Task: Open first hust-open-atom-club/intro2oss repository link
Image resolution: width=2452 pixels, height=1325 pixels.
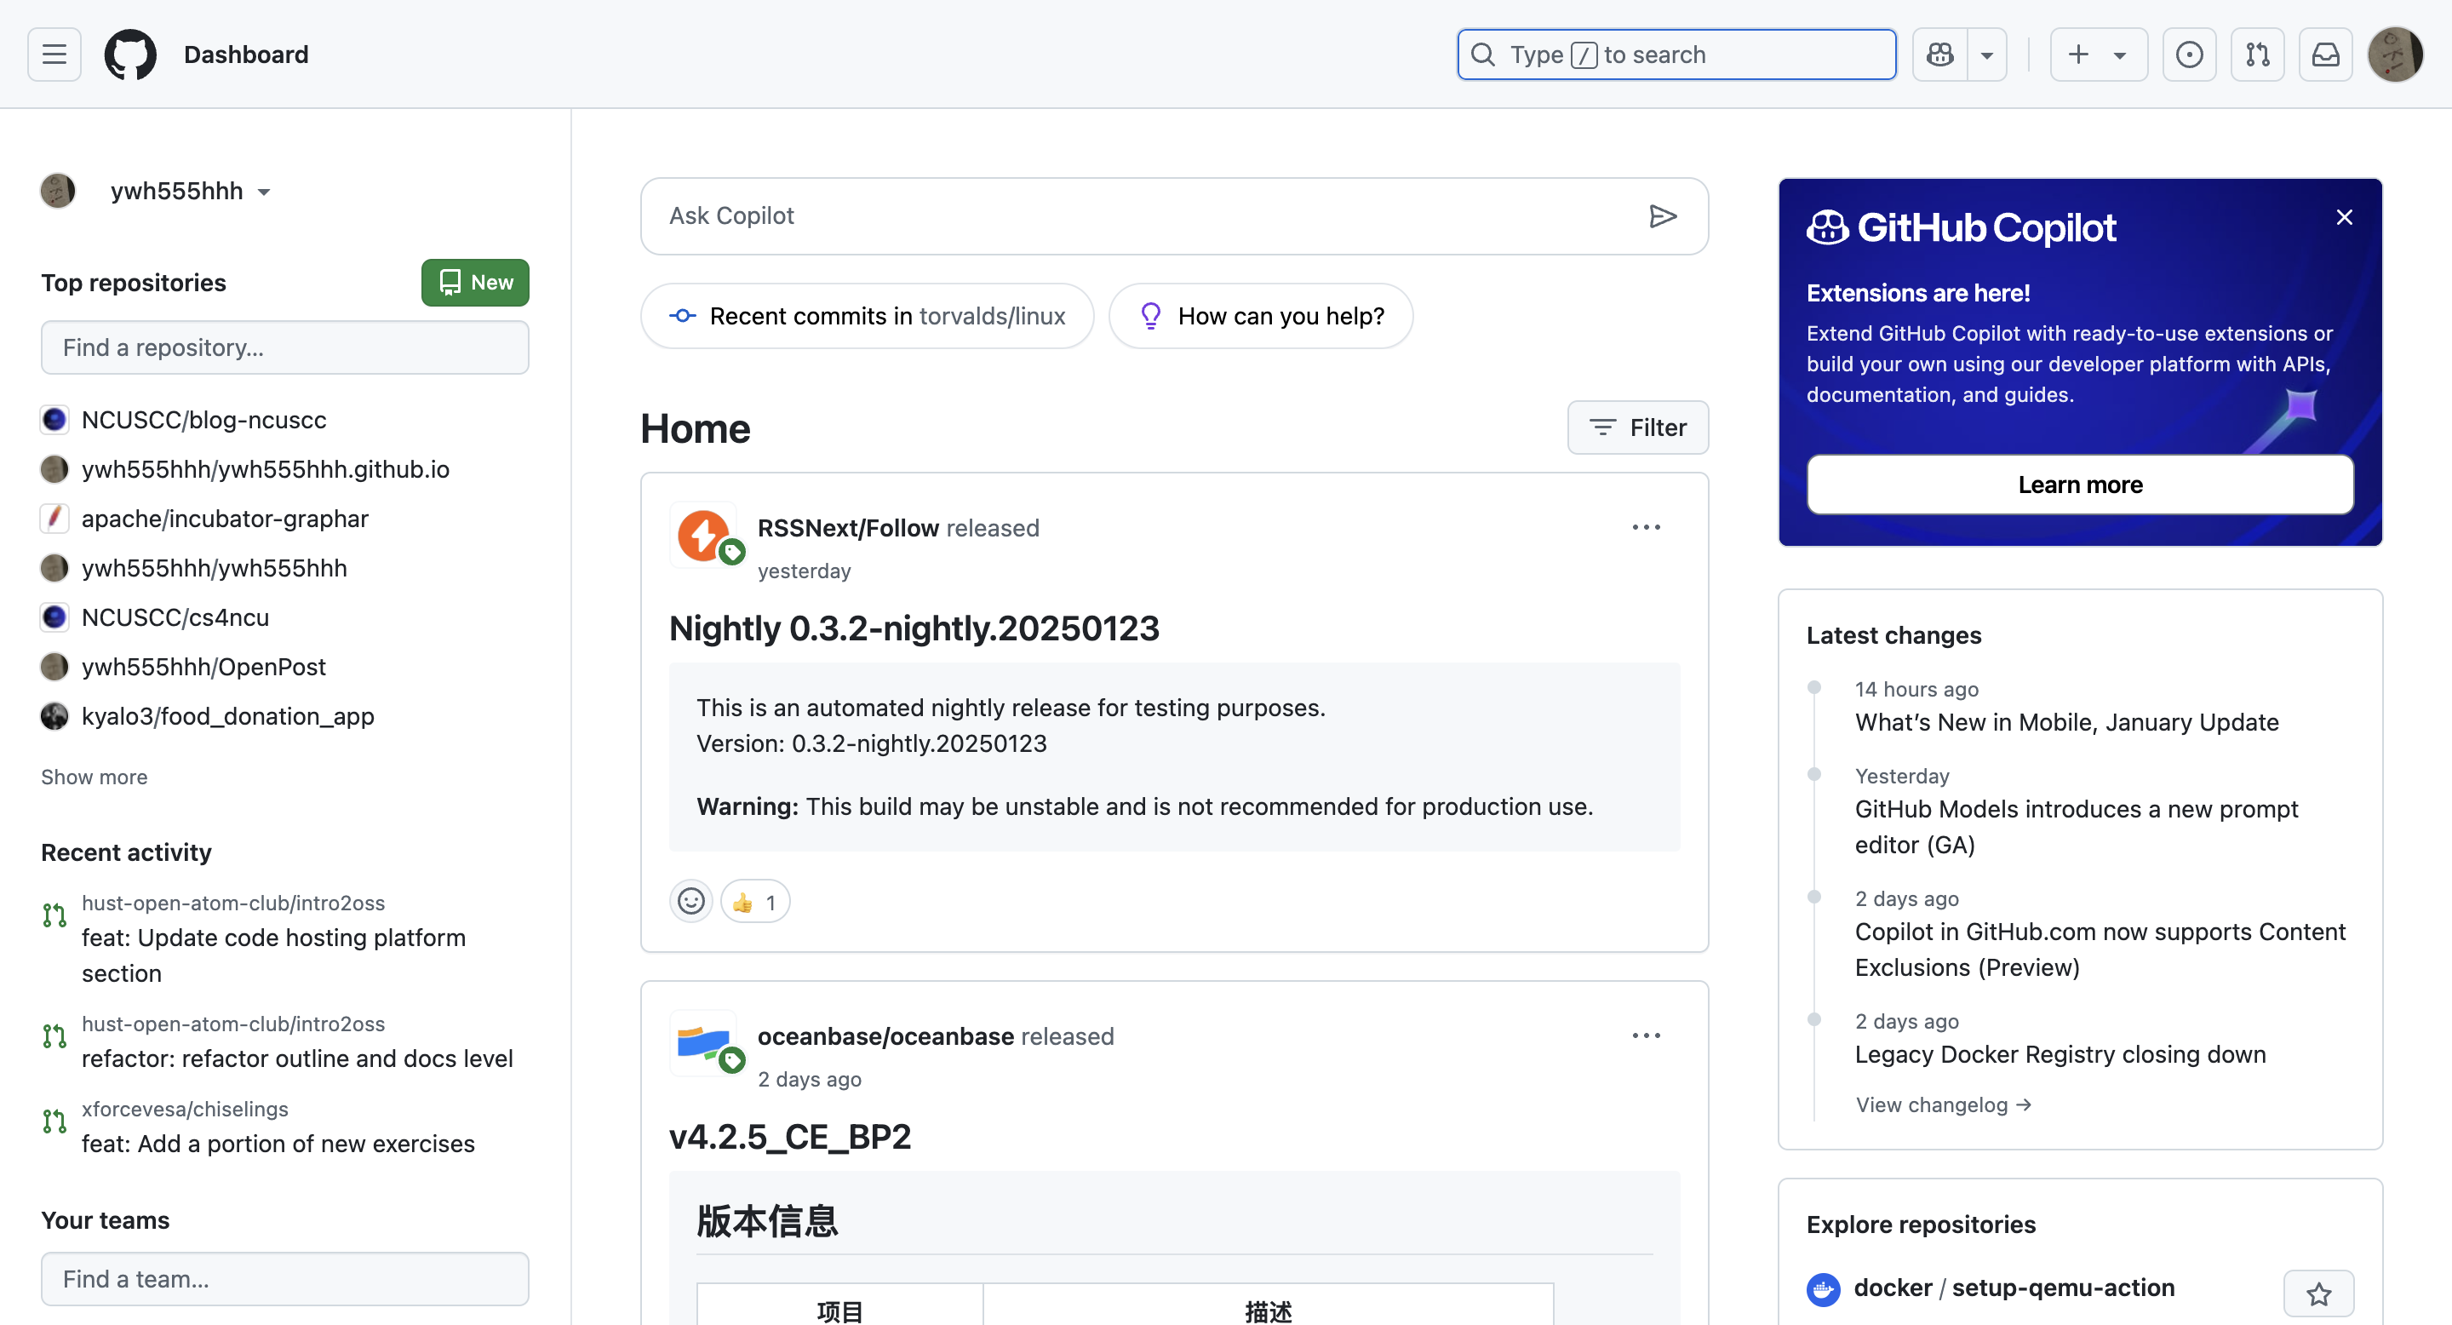Action: click(x=233, y=903)
